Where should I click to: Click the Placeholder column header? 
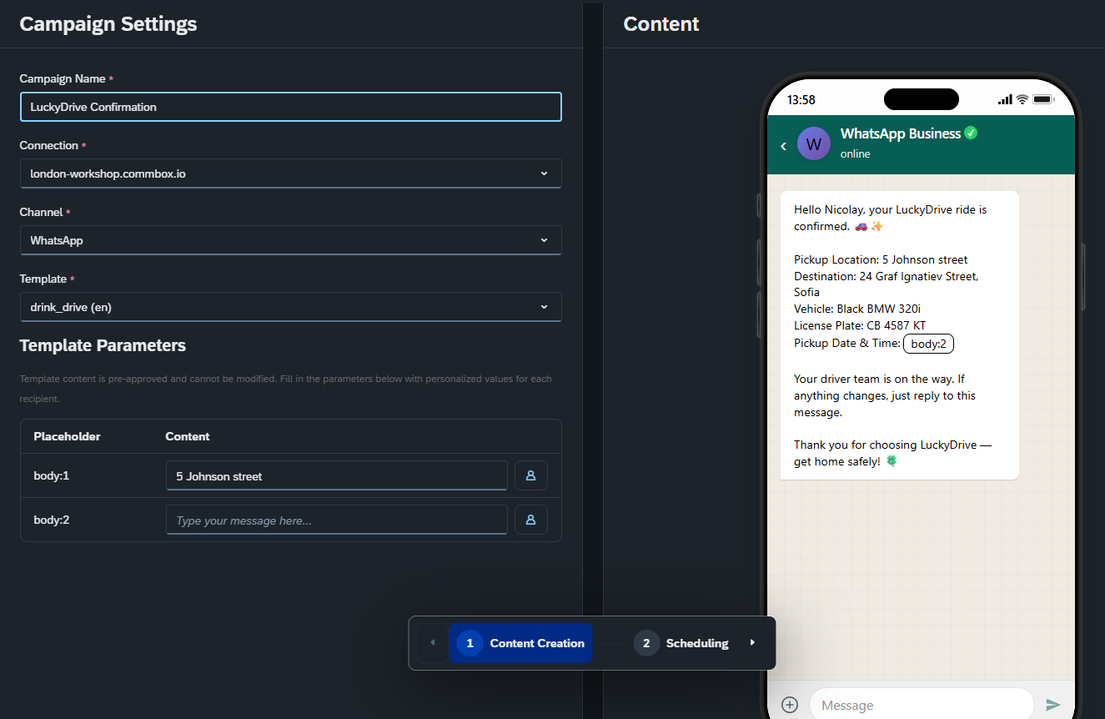point(67,436)
